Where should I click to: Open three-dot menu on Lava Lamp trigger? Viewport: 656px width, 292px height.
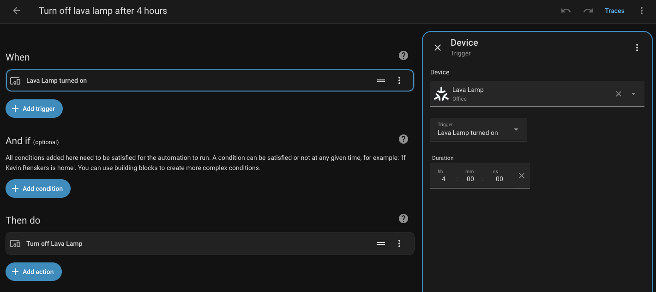coord(399,80)
